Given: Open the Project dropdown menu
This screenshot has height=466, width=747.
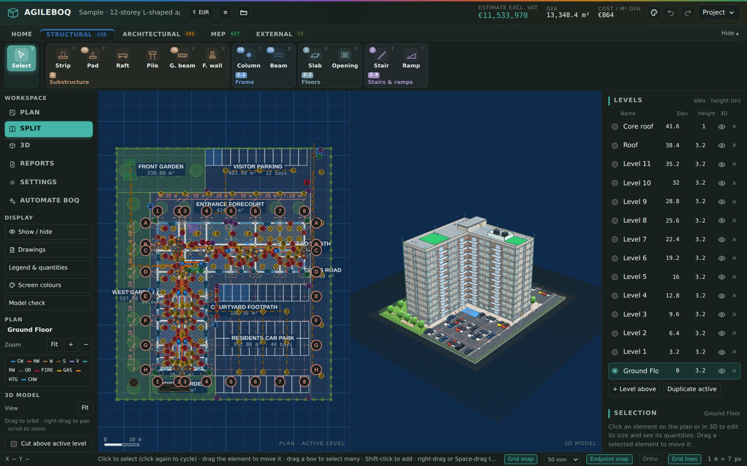Looking at the screenshot, I should pos(718,13).
